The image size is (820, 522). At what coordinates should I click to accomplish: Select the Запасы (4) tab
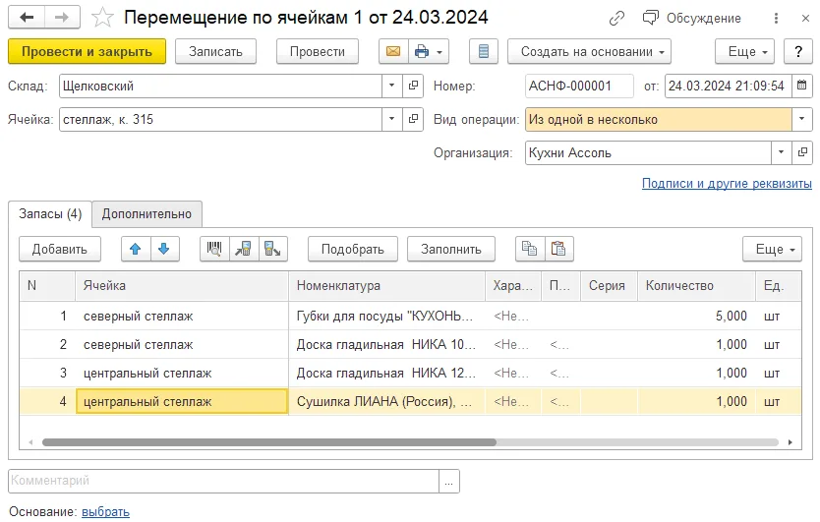[50, 214]
